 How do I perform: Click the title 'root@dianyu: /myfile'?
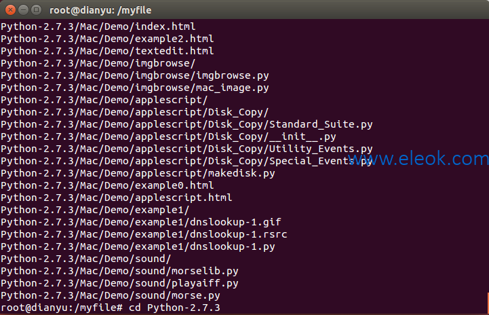coord(100,10)
